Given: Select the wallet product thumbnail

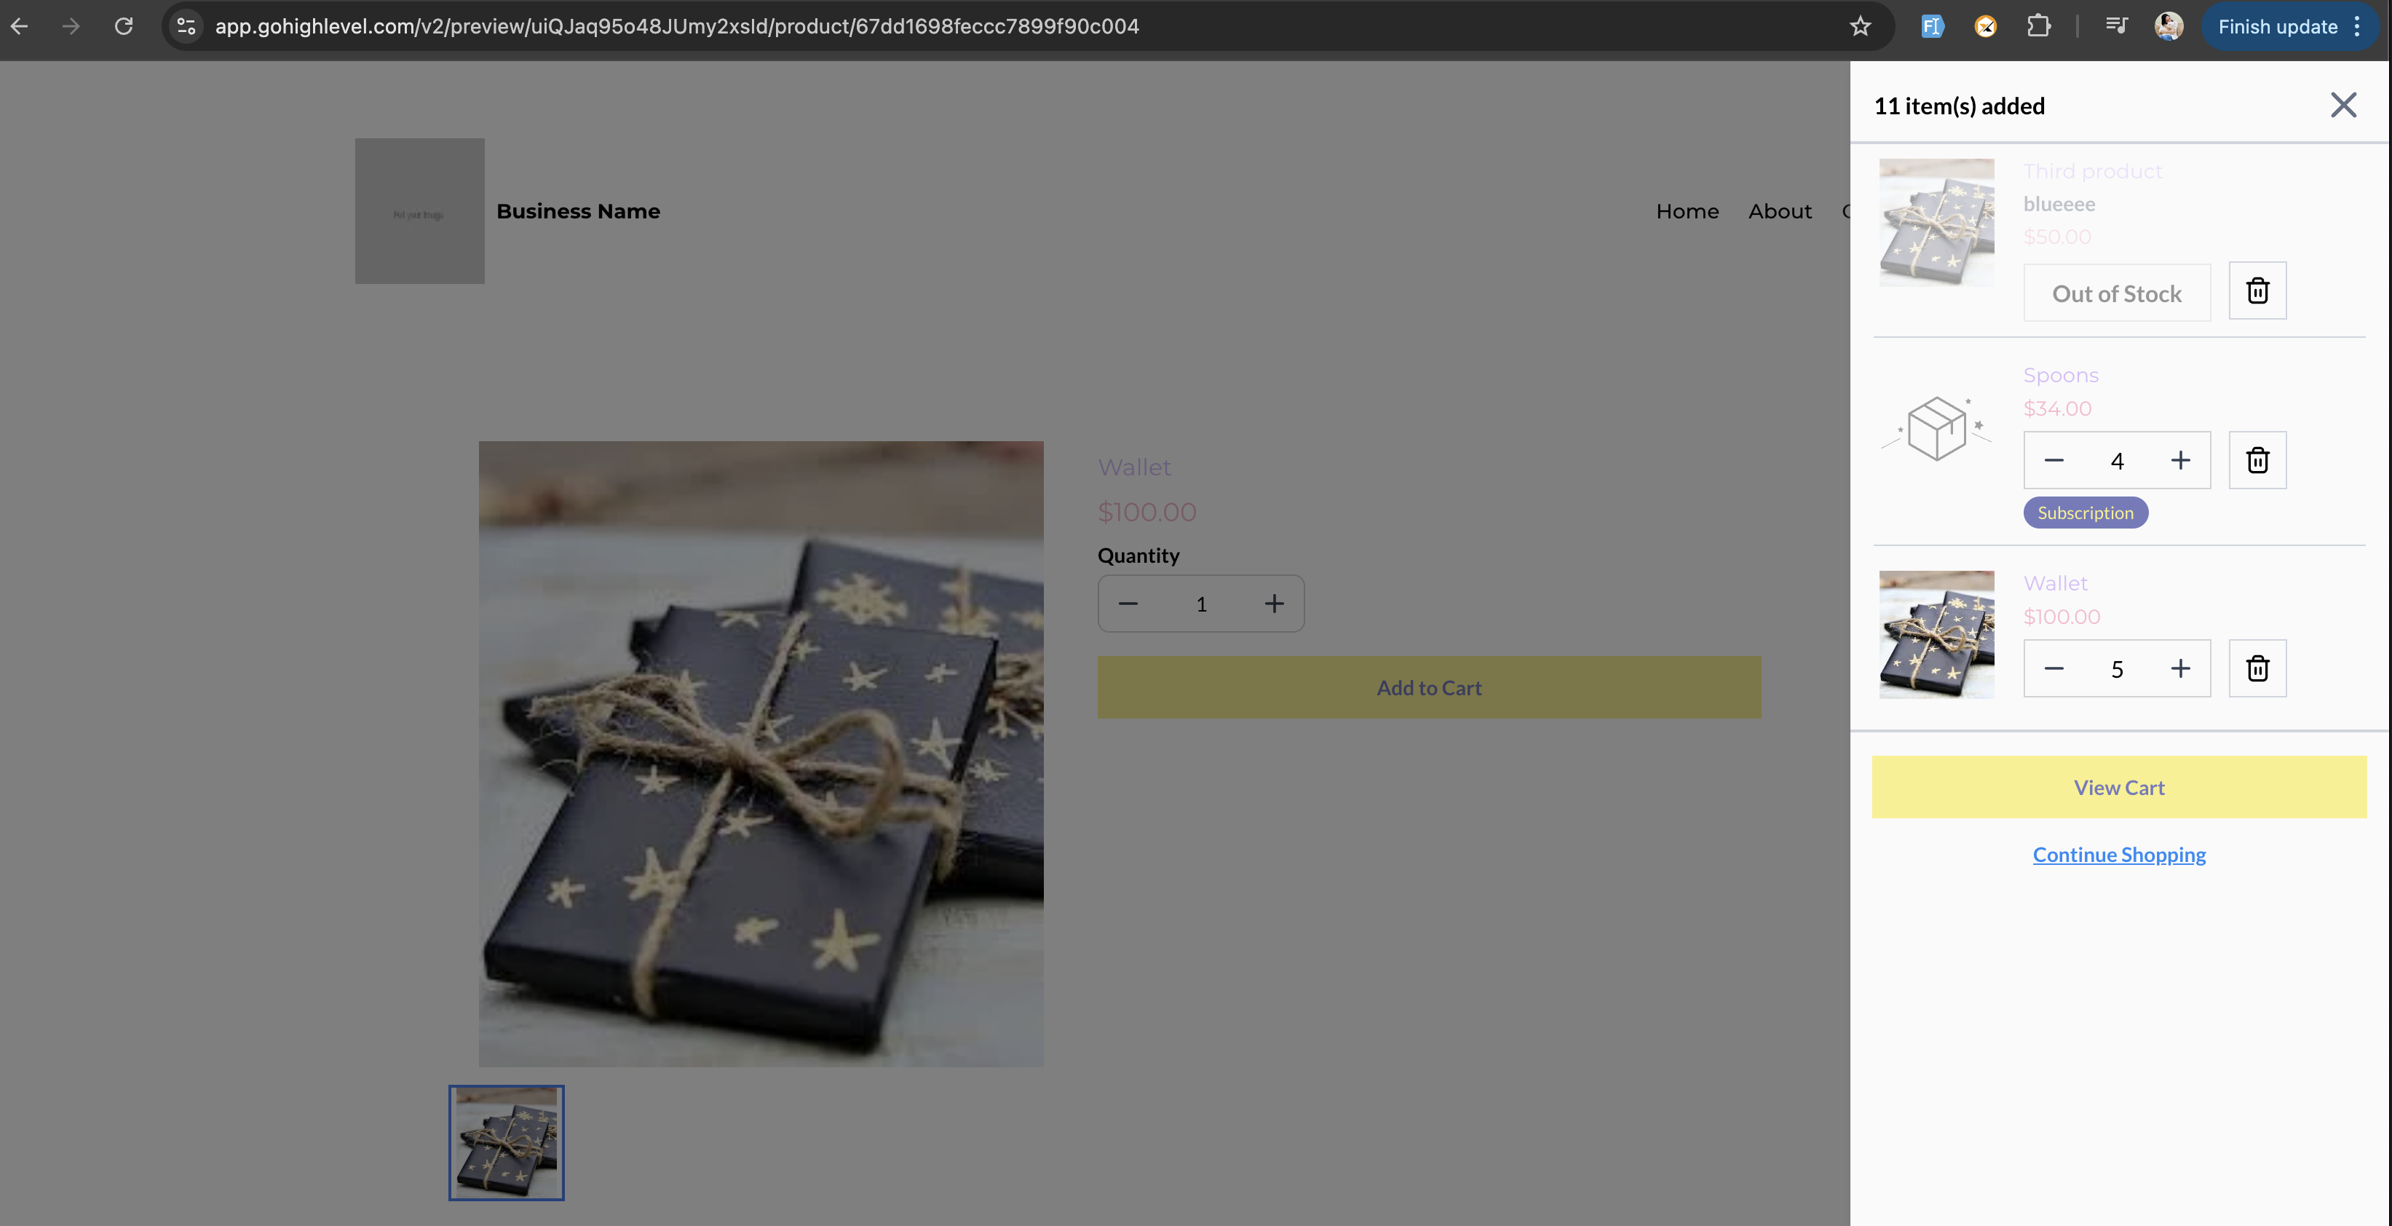Looking at the screenshot, I should (506, 1142).
